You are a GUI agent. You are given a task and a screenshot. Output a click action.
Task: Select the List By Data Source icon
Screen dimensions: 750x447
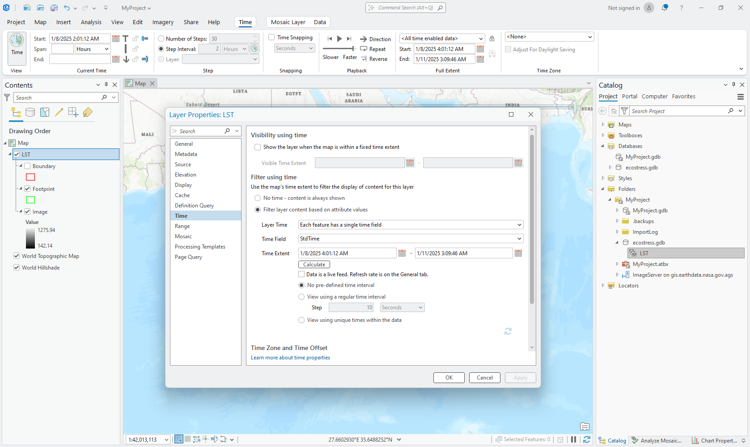pyautogui.click(x=30, y=112)
